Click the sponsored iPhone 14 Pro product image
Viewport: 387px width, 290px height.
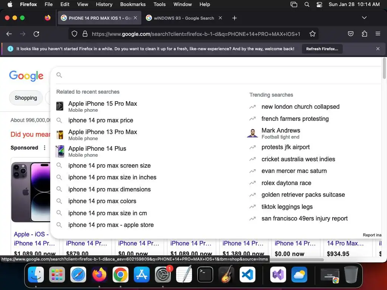(x=31, y=192)
